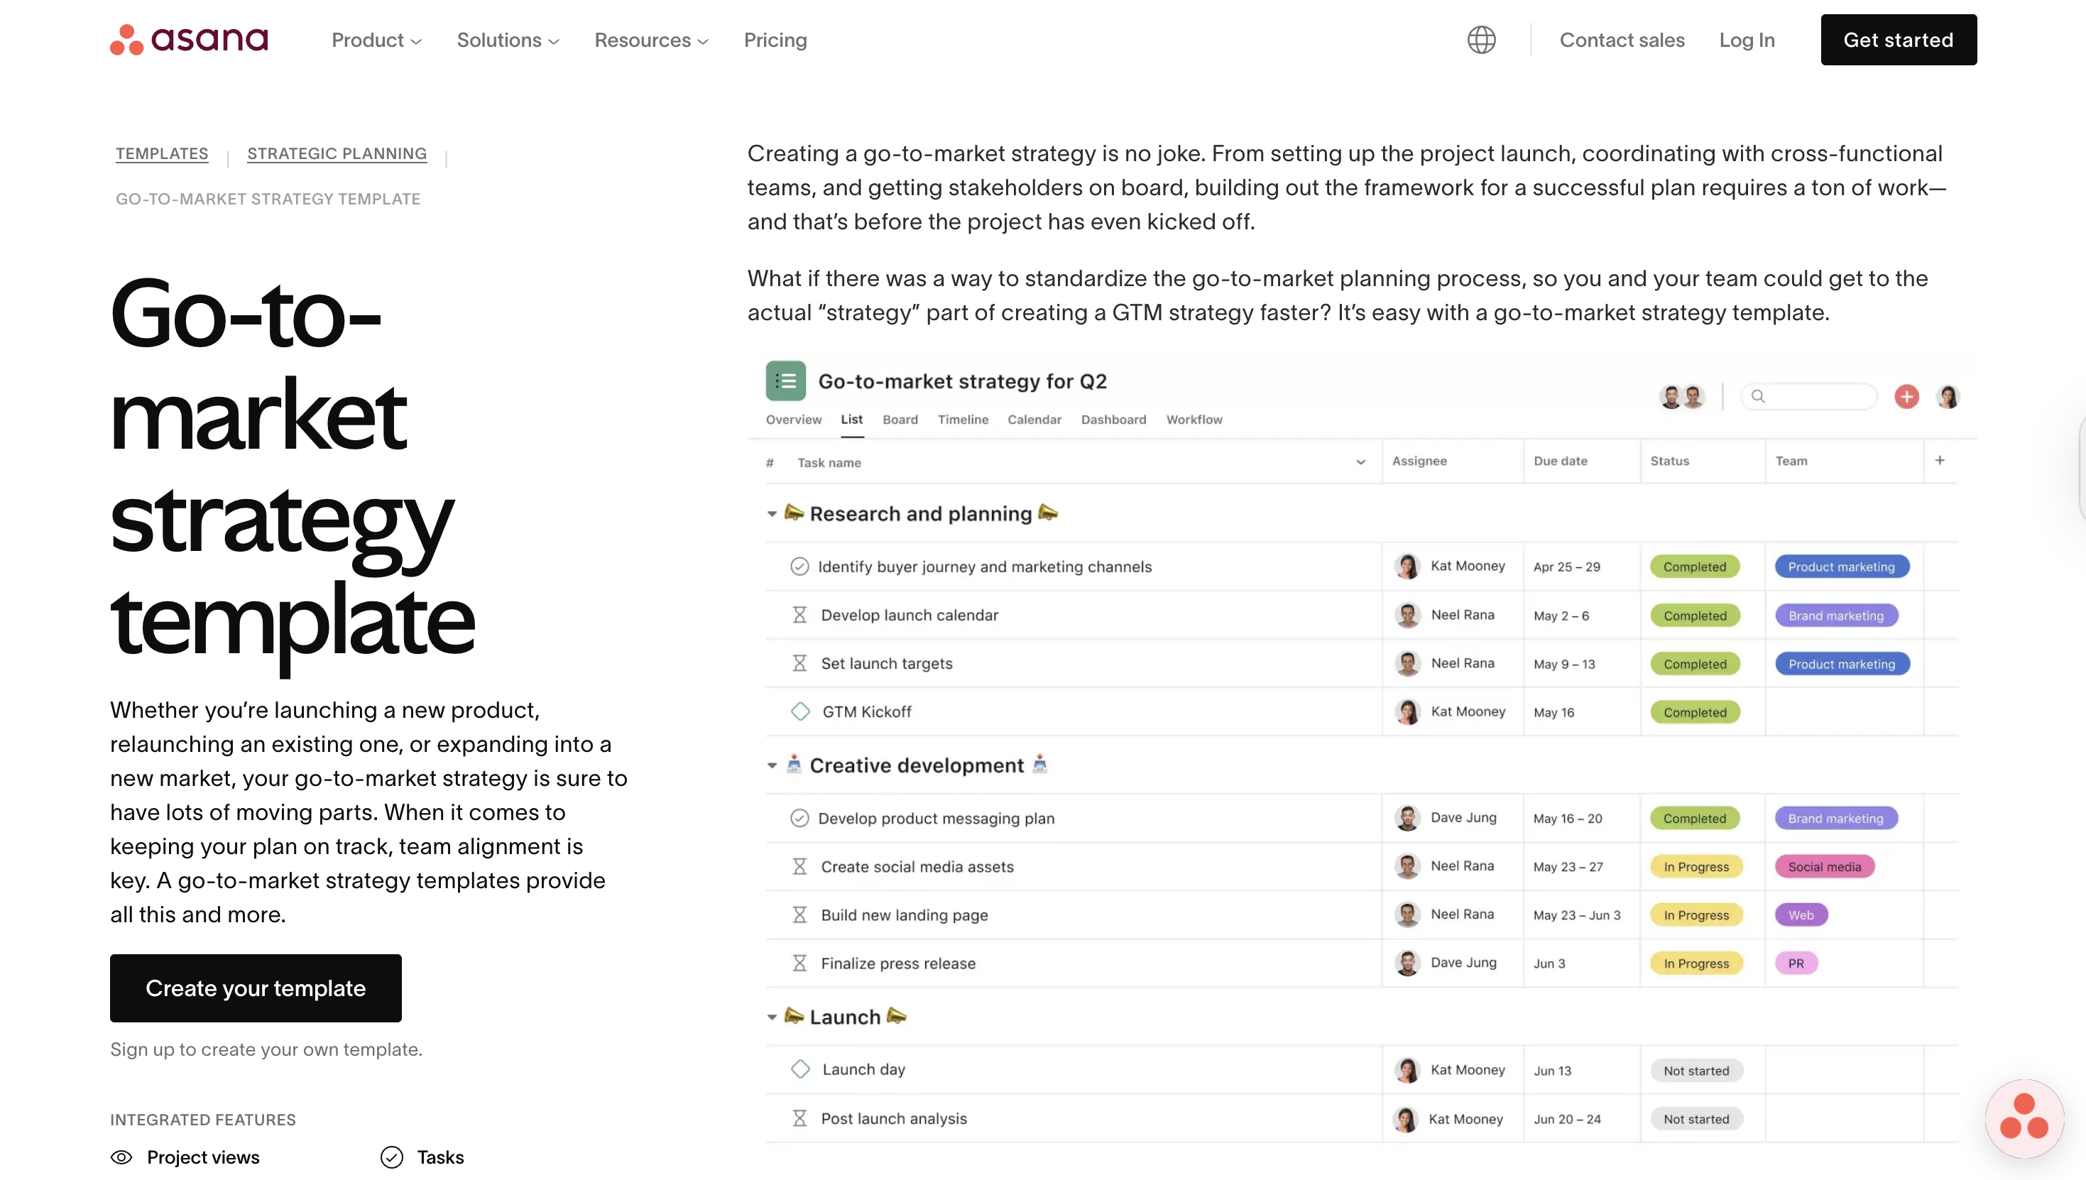Switch to the Dashboard tab
2086x1180 pixels.
point(1113,419)
